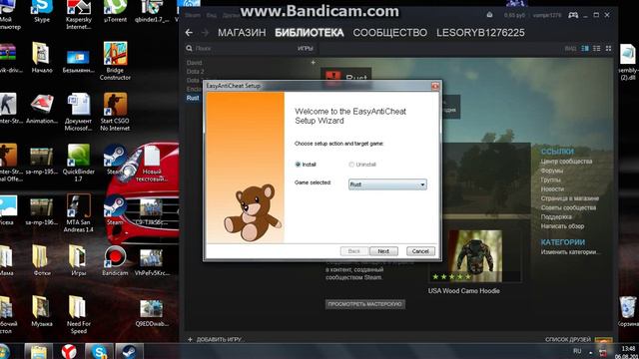This screenshot has height=359, width=639.
Task: Click Skype taskbar icon
Action: (100, 351)
